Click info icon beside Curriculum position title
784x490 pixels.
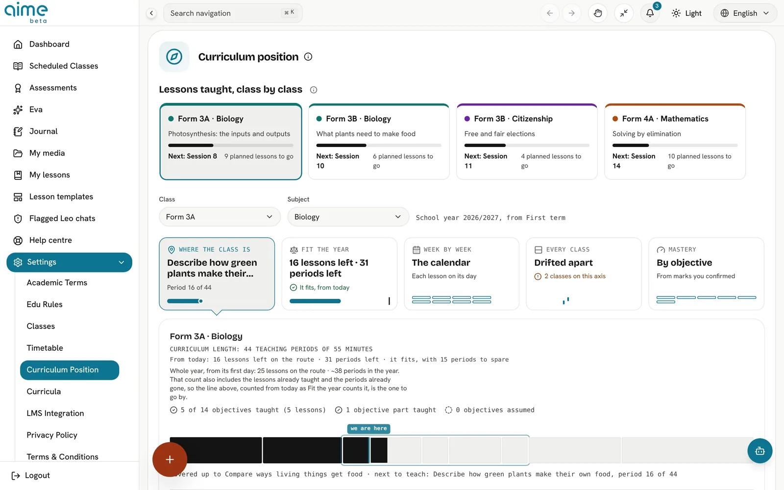coord(308,57)
